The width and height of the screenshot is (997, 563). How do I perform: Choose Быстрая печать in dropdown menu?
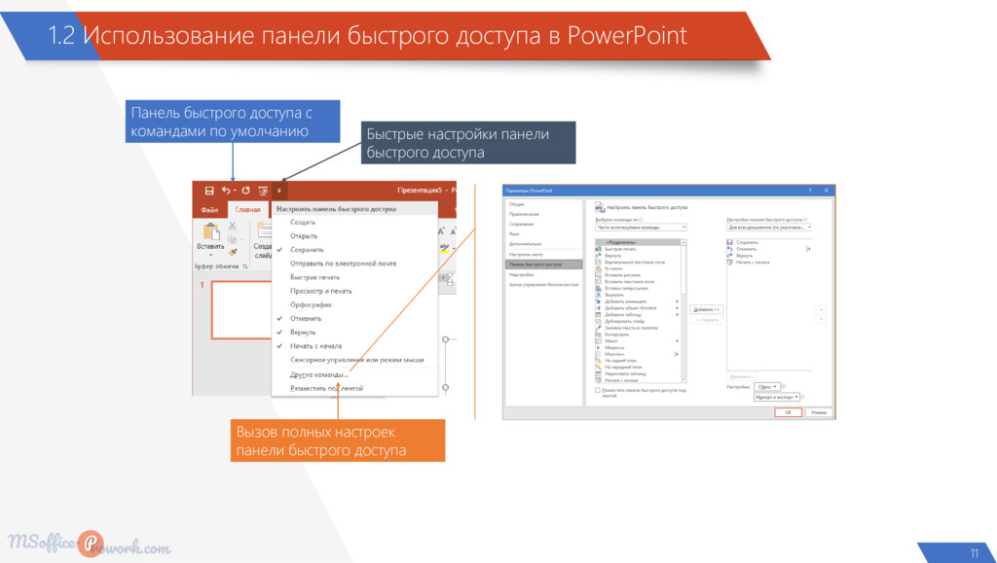coord(354,277)
